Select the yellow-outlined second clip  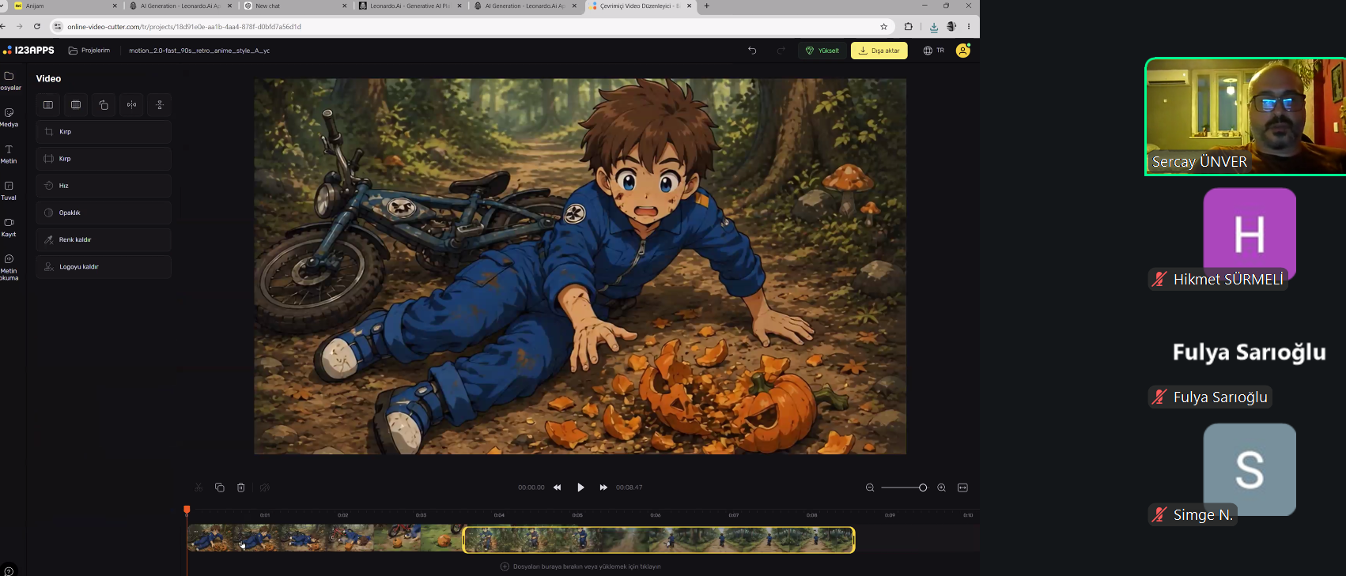pyautogui.click(x=659, y=540)
